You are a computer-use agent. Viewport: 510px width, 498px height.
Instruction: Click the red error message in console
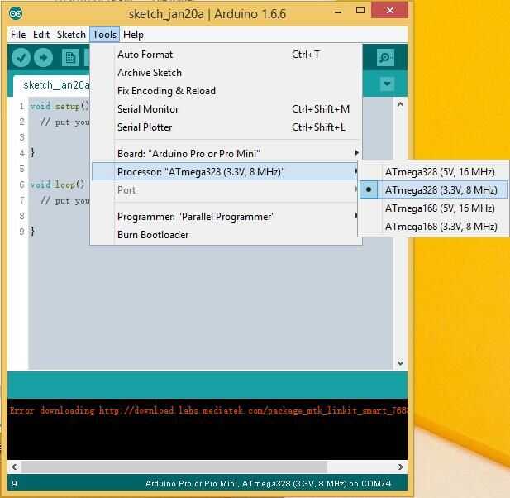[208, 410]
